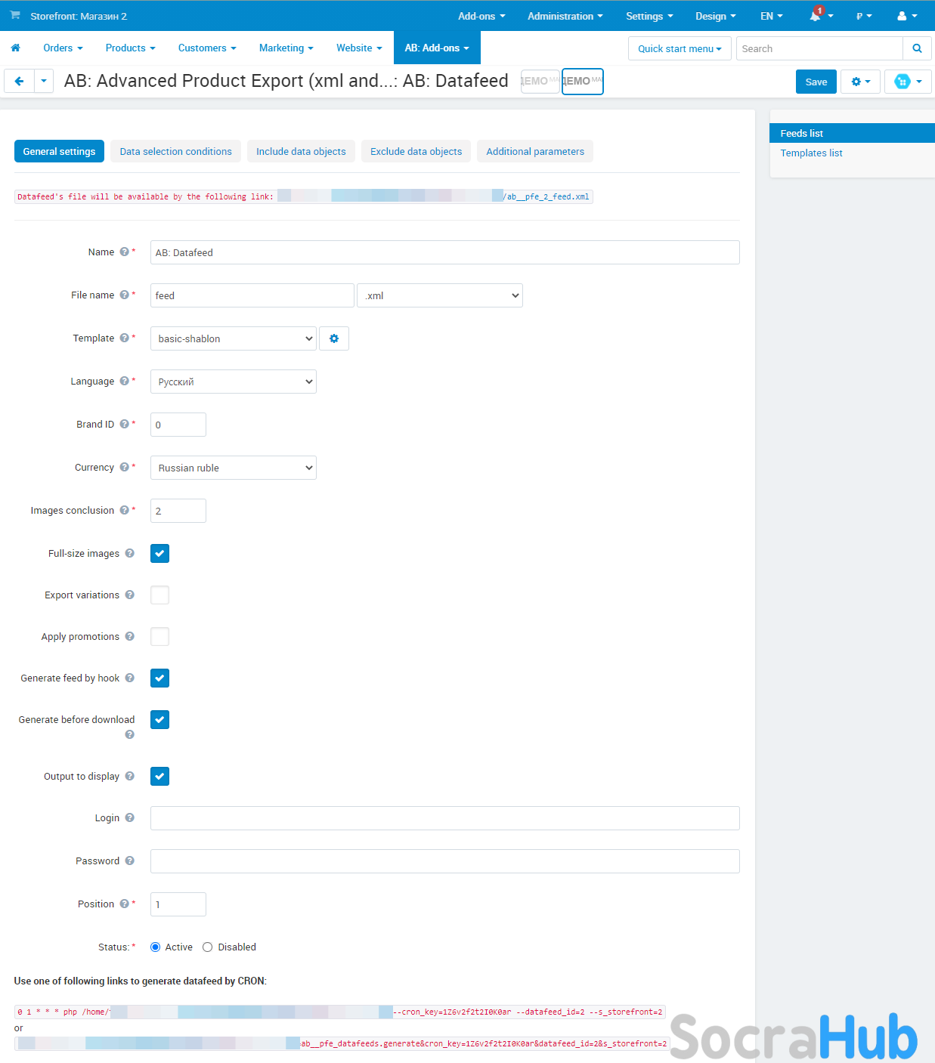The image size is (935, 1063).
Task: Select the Disabled status radio button
Action: (207, 947)
